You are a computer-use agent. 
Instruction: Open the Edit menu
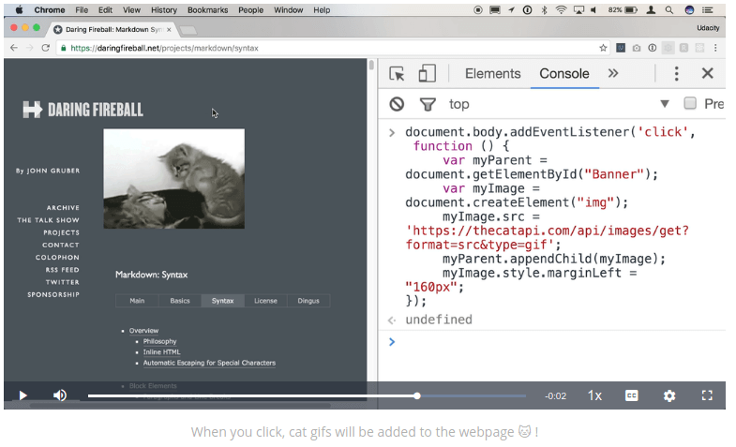pyautogui.click(x=105, y=10)
